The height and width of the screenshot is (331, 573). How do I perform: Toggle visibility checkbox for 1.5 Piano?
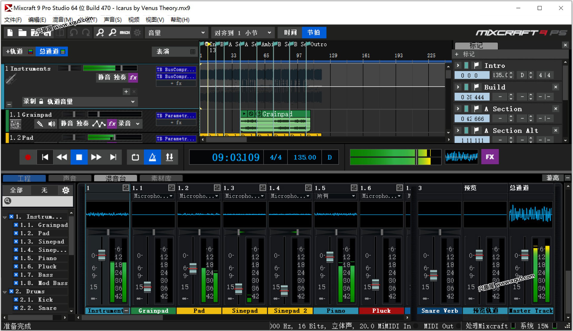click(x=16, y=258)
